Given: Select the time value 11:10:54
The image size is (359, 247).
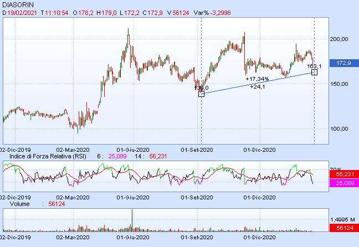Looking at the screenshot, I should pos(57,13).
